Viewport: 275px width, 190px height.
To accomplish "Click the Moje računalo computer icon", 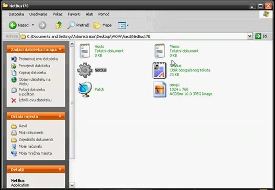I will [x=14, y=147].
